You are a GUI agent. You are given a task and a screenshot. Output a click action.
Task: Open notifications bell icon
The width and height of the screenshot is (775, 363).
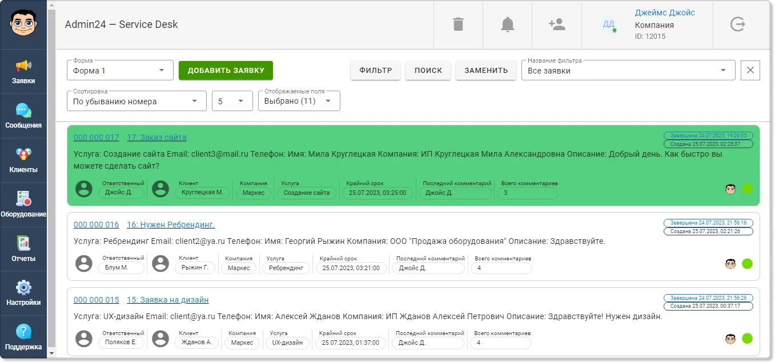point(507,25)
